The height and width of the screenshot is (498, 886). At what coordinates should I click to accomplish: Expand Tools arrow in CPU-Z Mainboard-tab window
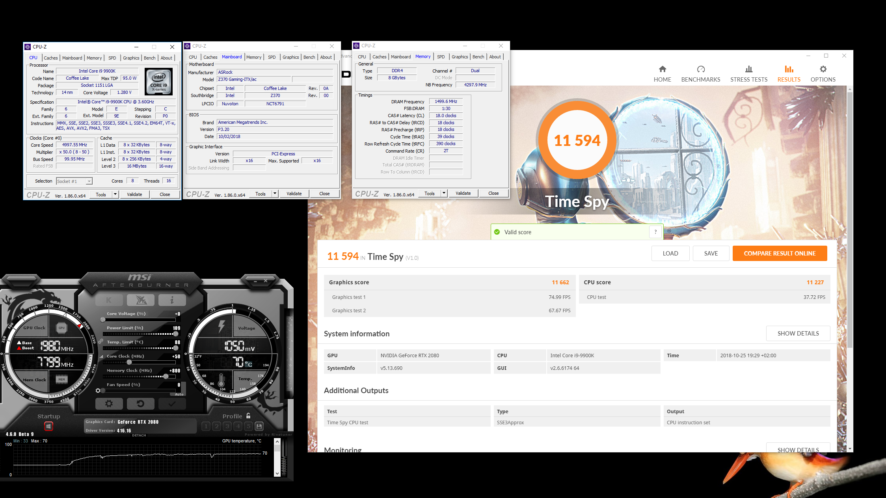275,194
